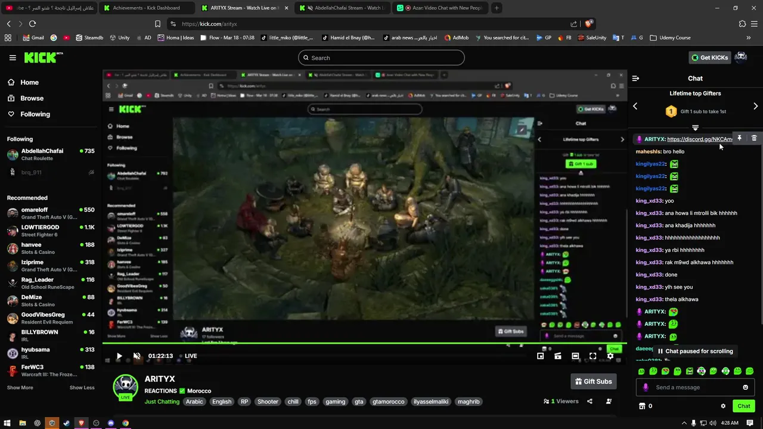Open GoodVibesGreg recommended channel
This screenshot has width=763, height=429.
tap(51, 318)
